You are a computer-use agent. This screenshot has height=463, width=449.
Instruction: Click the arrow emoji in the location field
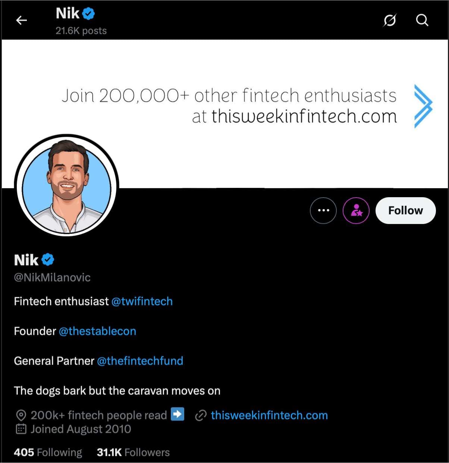tap(178, 414)
